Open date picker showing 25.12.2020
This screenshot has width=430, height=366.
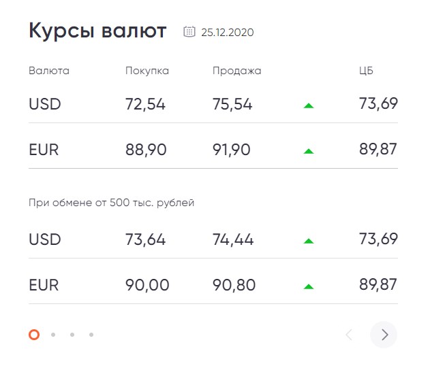(x=228, y=32)
